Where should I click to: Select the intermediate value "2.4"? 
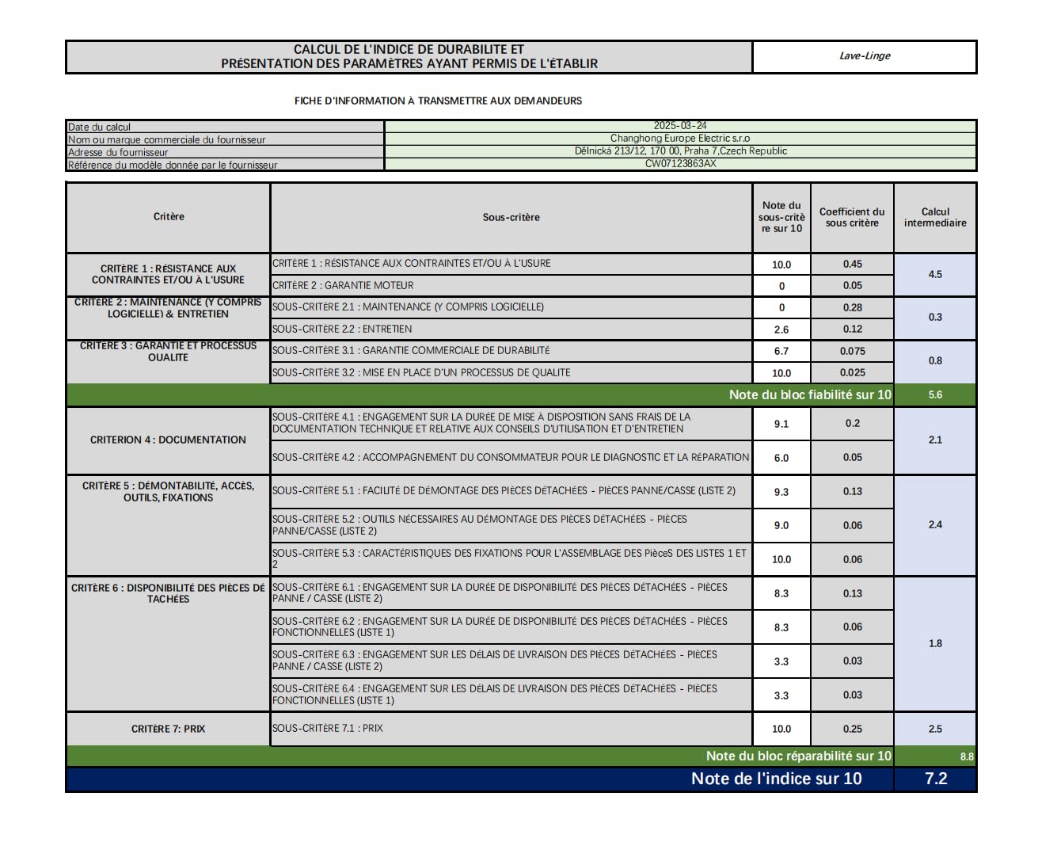click(935, 524)
